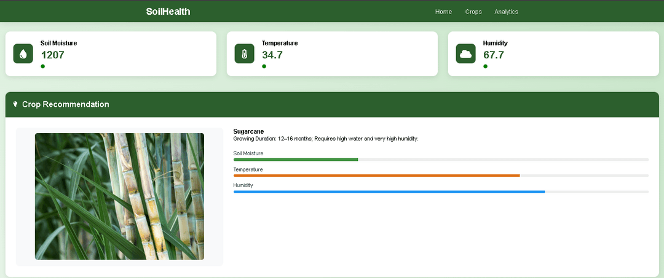
Task: Click the Humidity cloud icon
Action: pos(465,53)
